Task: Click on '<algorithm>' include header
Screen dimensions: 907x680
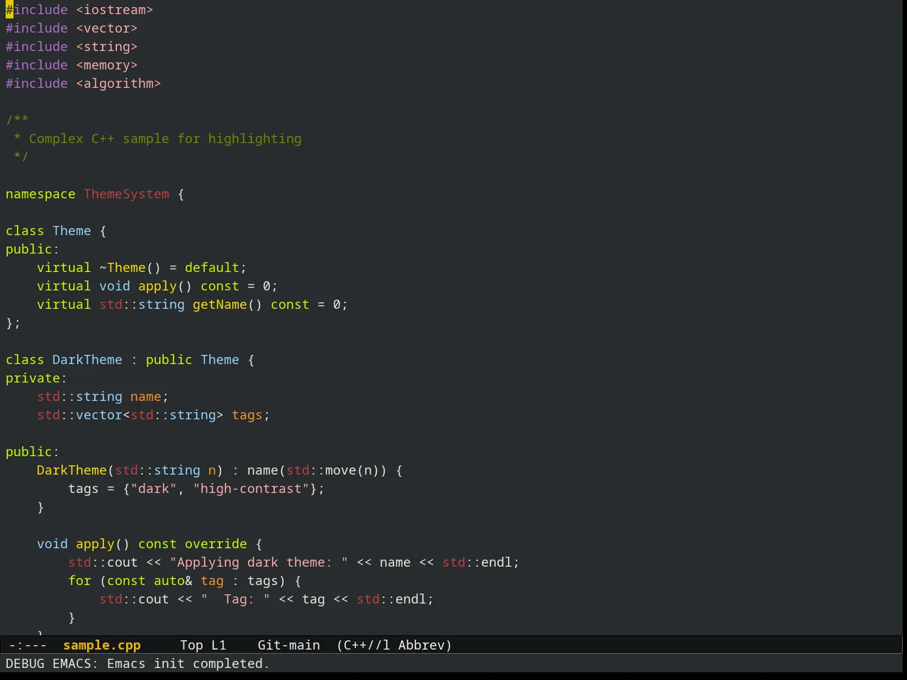Action: click(118, 84)
